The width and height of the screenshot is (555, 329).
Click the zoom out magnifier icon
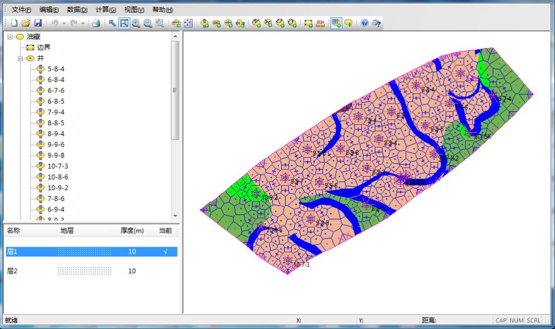point(147,23)
